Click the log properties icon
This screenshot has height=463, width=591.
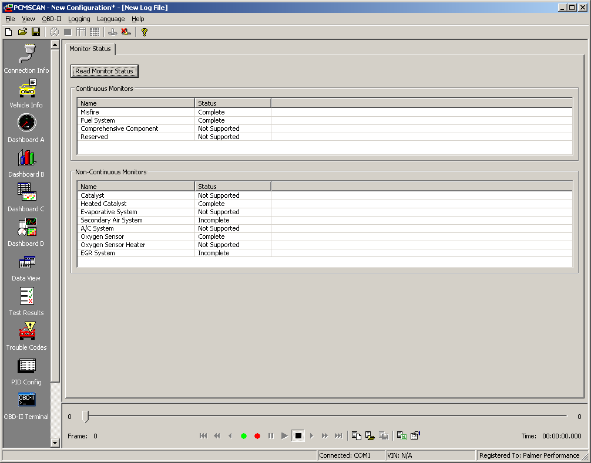(x=415, y=435)
